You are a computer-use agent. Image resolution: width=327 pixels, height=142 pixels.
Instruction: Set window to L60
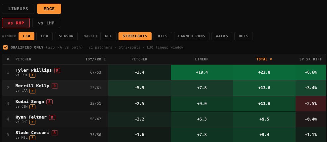pos(44,36)
